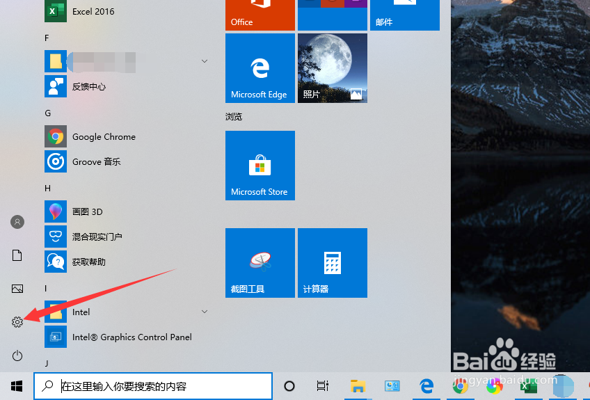Launch Google Chrome from the app list
590x400 pixels.
(x=126, y=136)
